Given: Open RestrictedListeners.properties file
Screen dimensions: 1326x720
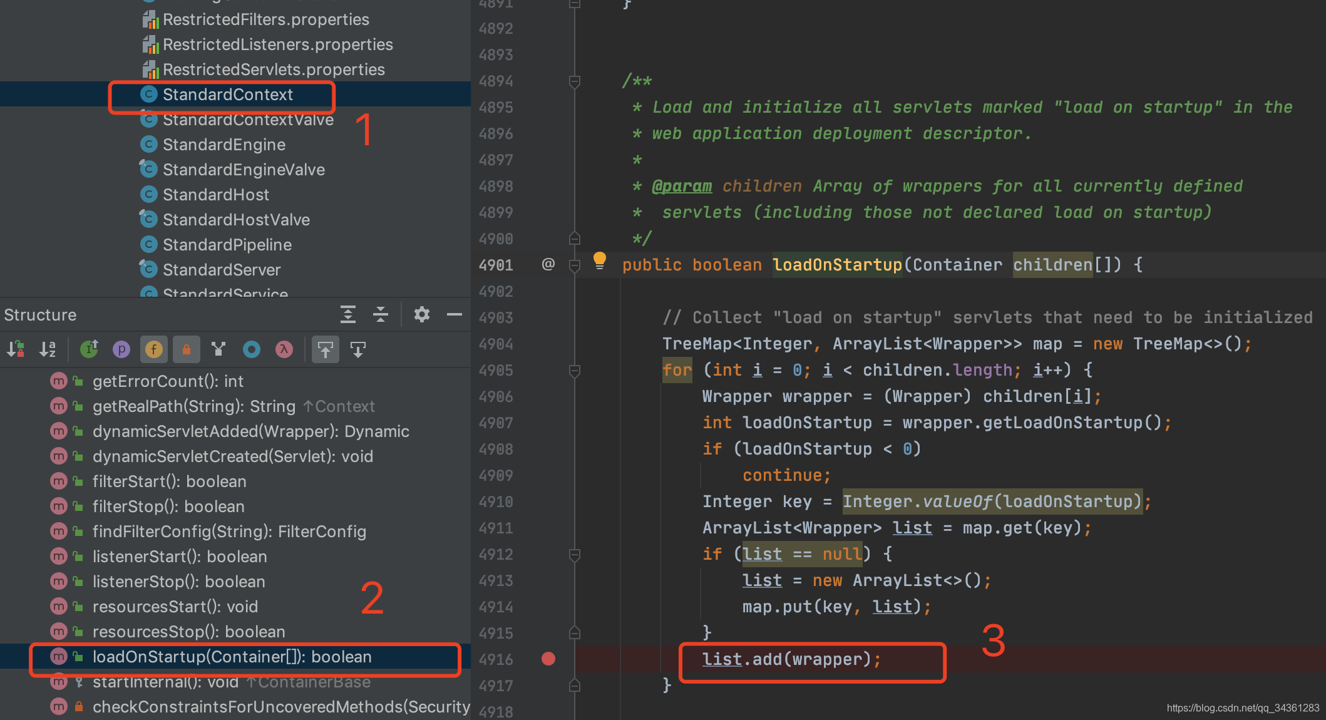Looking at the screenshot, I should (x=278, y=44).
